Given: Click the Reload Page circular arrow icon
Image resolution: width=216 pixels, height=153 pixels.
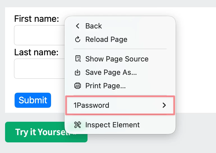Looking at the screenshot, I should (77, 39).
